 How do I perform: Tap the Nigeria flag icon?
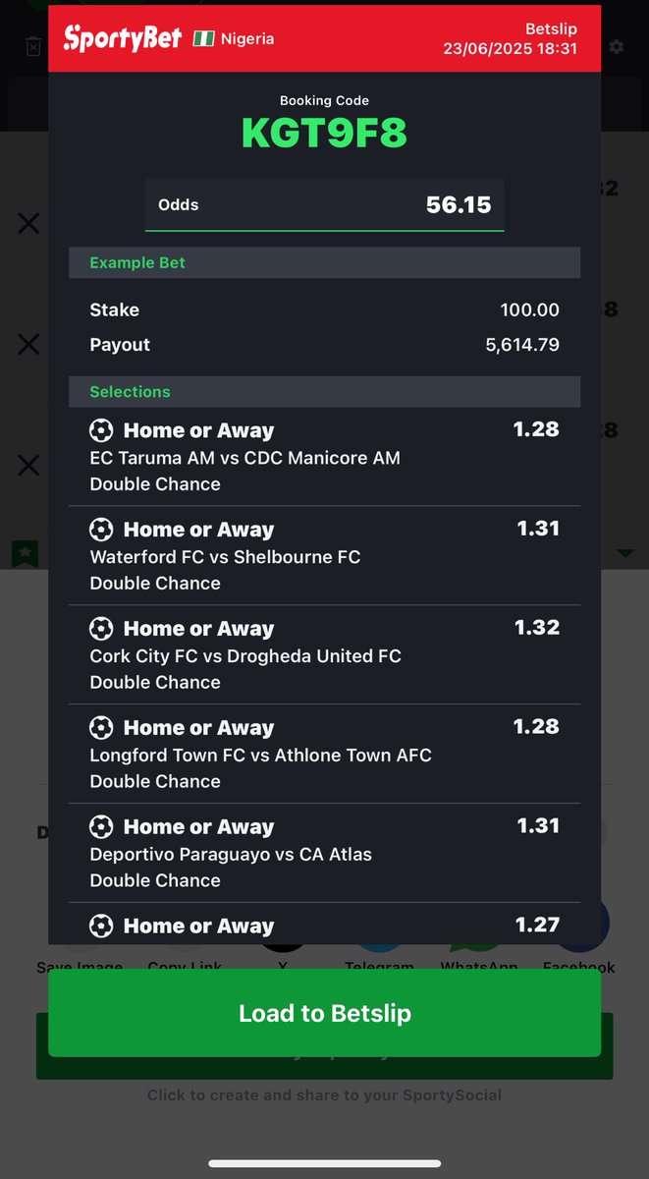203,38
